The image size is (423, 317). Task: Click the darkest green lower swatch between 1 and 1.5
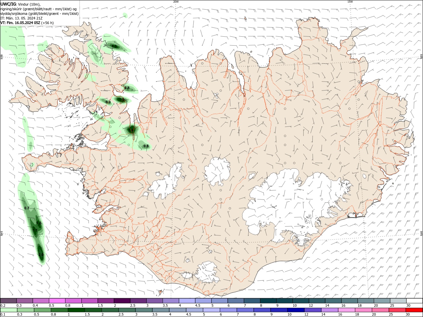76,310
